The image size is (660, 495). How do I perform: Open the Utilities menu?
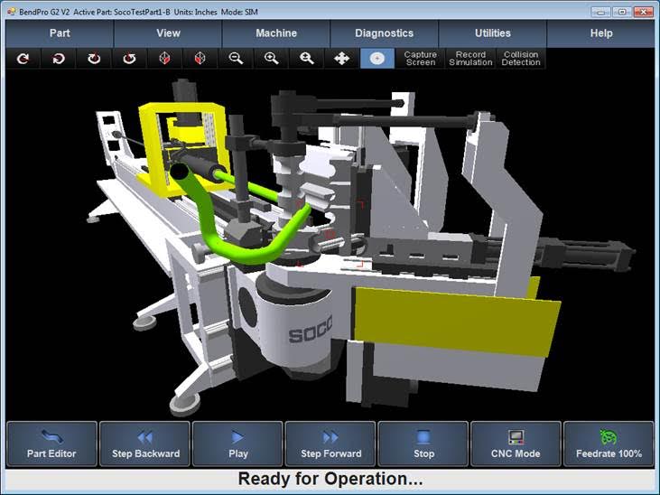[492, 33]
